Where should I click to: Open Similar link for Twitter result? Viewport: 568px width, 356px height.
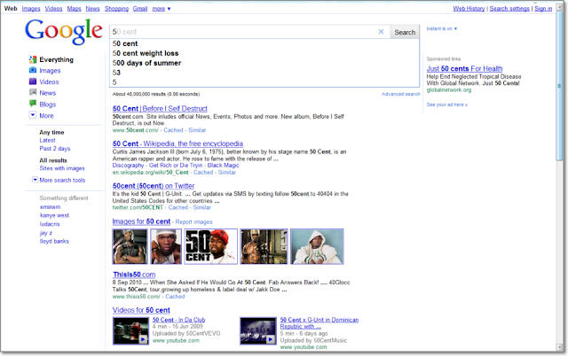[x=201, y=207]
